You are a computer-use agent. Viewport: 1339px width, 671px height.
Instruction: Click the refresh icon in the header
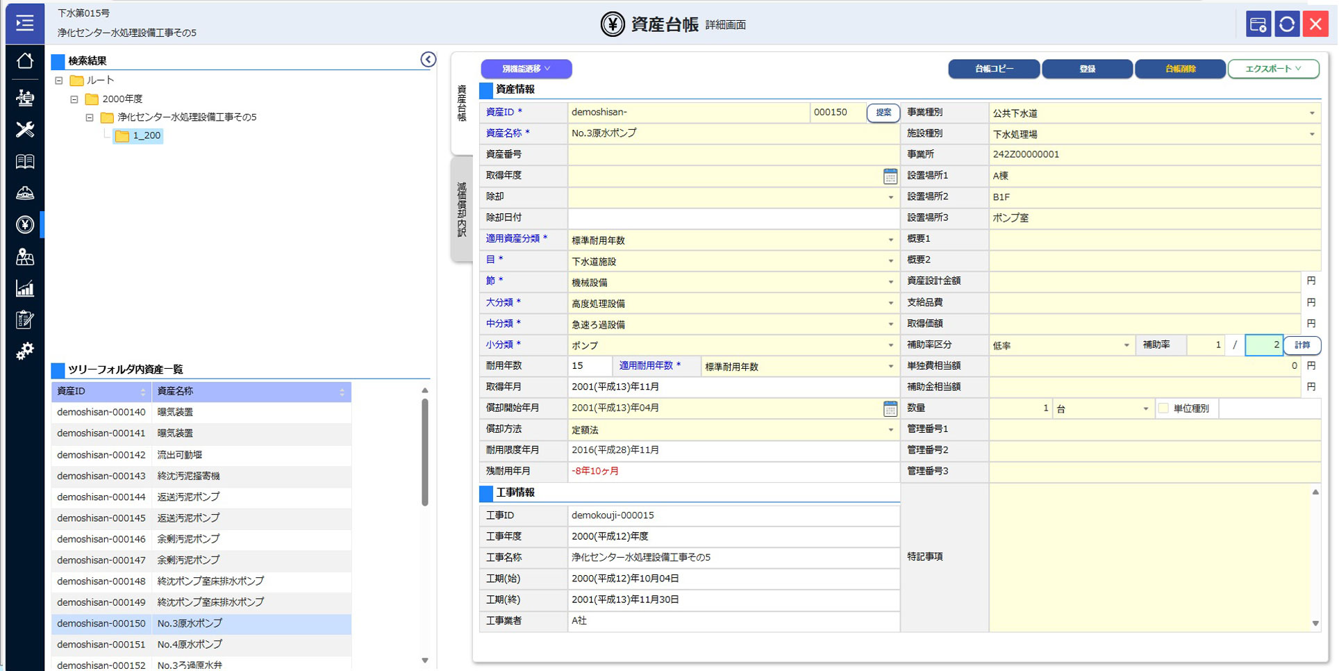pos(1286,24)
